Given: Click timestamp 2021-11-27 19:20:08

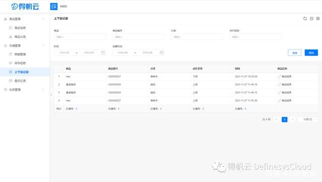Looking at the screenshot, I should [x=246, y=76].
